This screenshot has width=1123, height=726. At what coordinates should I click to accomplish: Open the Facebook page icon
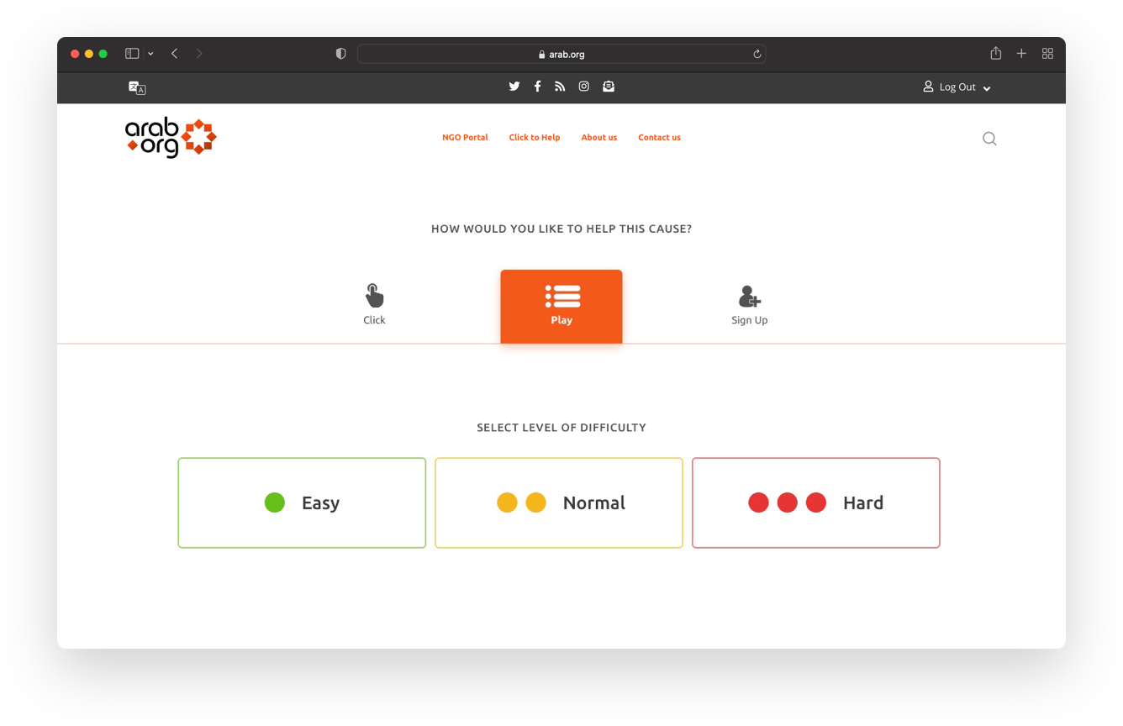coord(537,87)
